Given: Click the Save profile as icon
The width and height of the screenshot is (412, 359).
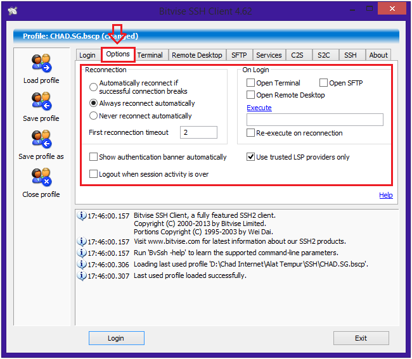Looking at the screenshot, I should [41, 139].
